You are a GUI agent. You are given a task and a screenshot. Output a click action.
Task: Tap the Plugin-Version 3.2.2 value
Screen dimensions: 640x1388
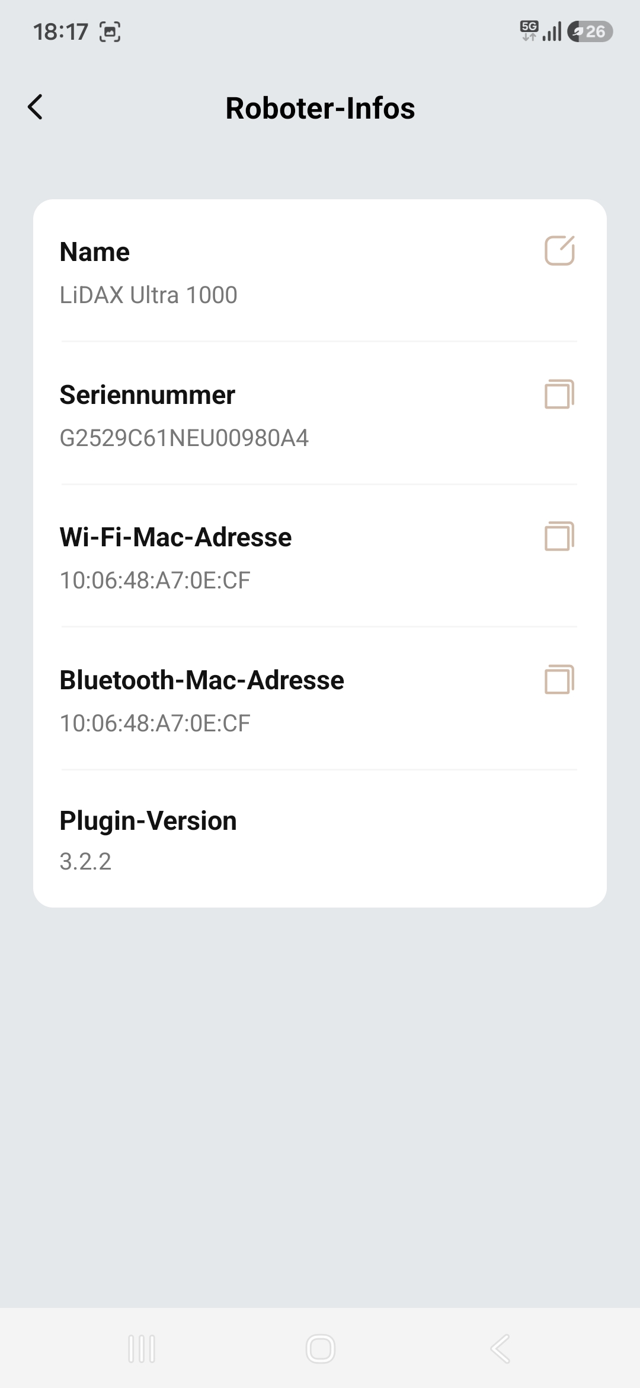(x=85, y=861)
